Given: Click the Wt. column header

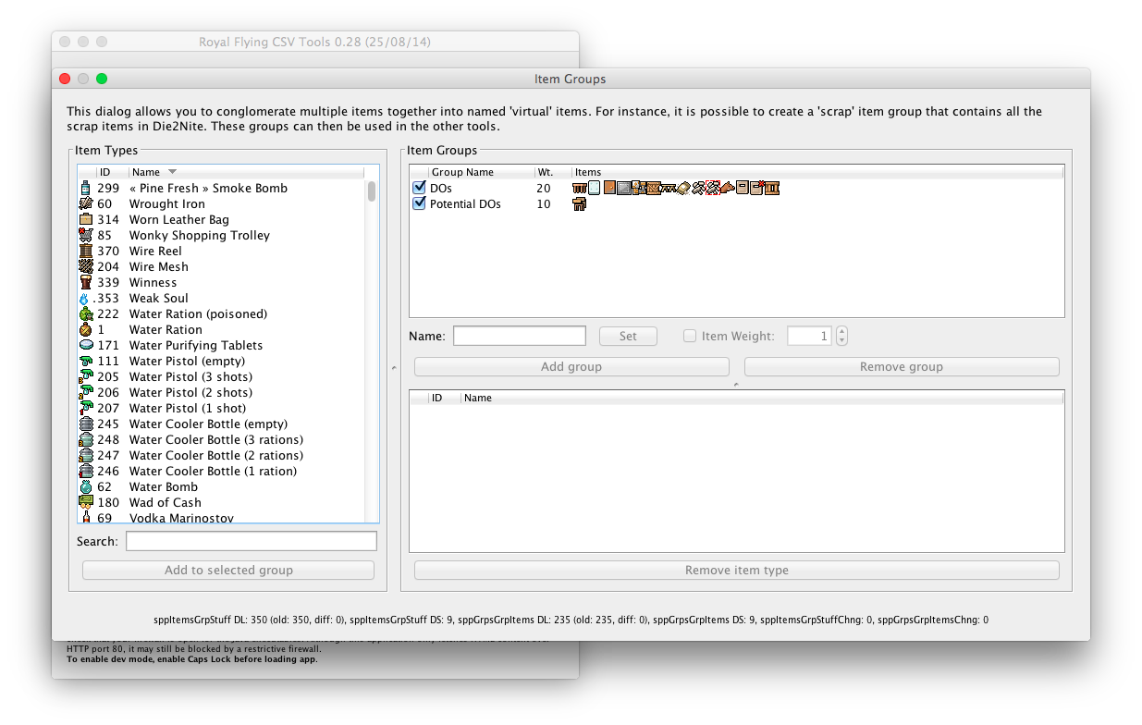Looking at the screenshot, I should pyautogui.click(x=553, y=172).
